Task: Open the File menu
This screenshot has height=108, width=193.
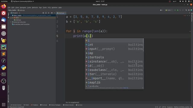Action: [x=9, y=7]
